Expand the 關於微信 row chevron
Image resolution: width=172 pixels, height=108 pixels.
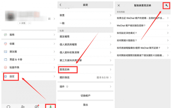[111, 77]
